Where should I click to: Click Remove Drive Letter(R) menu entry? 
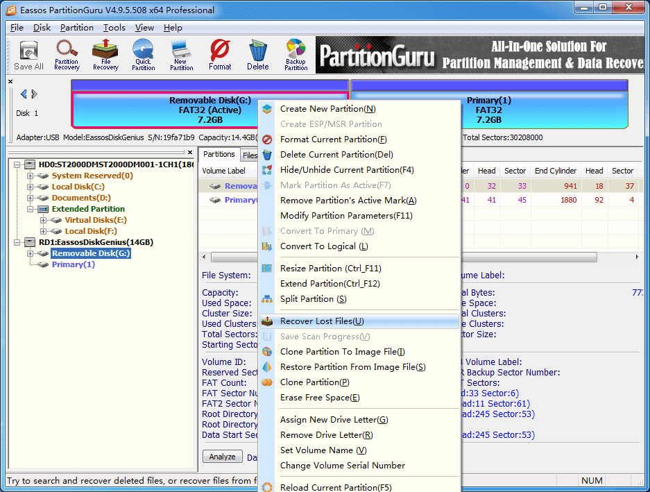tap(360, 435)
